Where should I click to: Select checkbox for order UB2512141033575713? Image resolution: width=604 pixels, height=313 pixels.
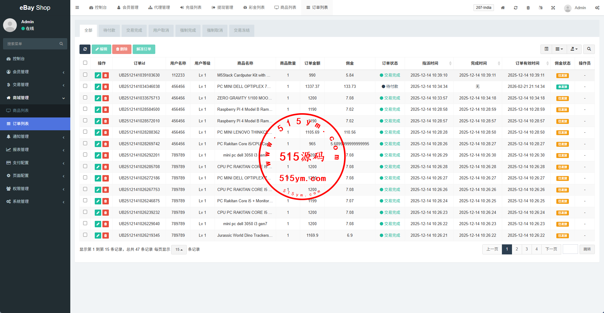(x=85, y=98)
